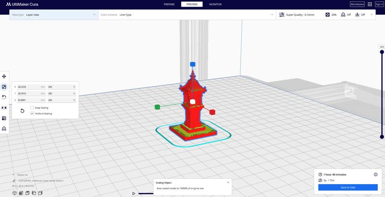Click the infill 20% icon

tap(328, 15)
